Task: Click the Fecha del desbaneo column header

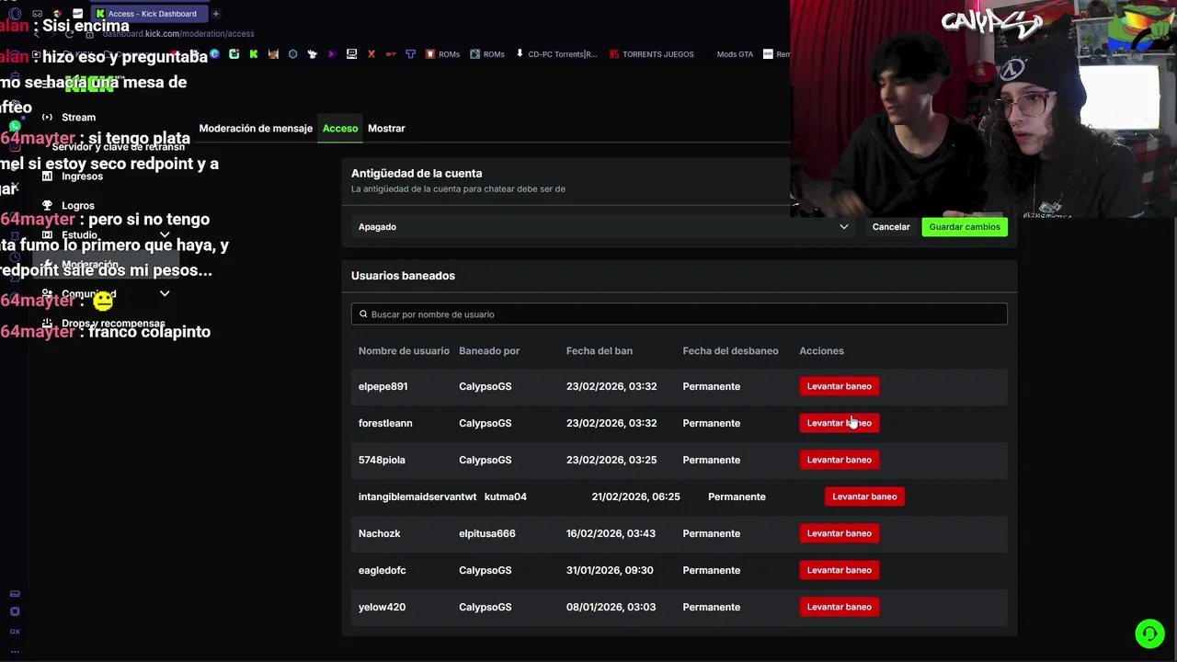Action: (730, 351)
